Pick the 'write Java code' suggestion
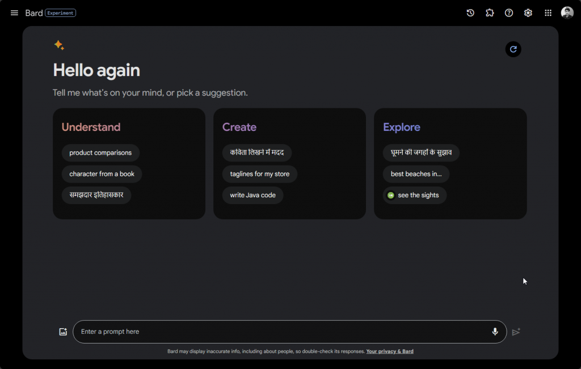The height and width of the screenshot is (369, 581). click(x=252, y=195)
